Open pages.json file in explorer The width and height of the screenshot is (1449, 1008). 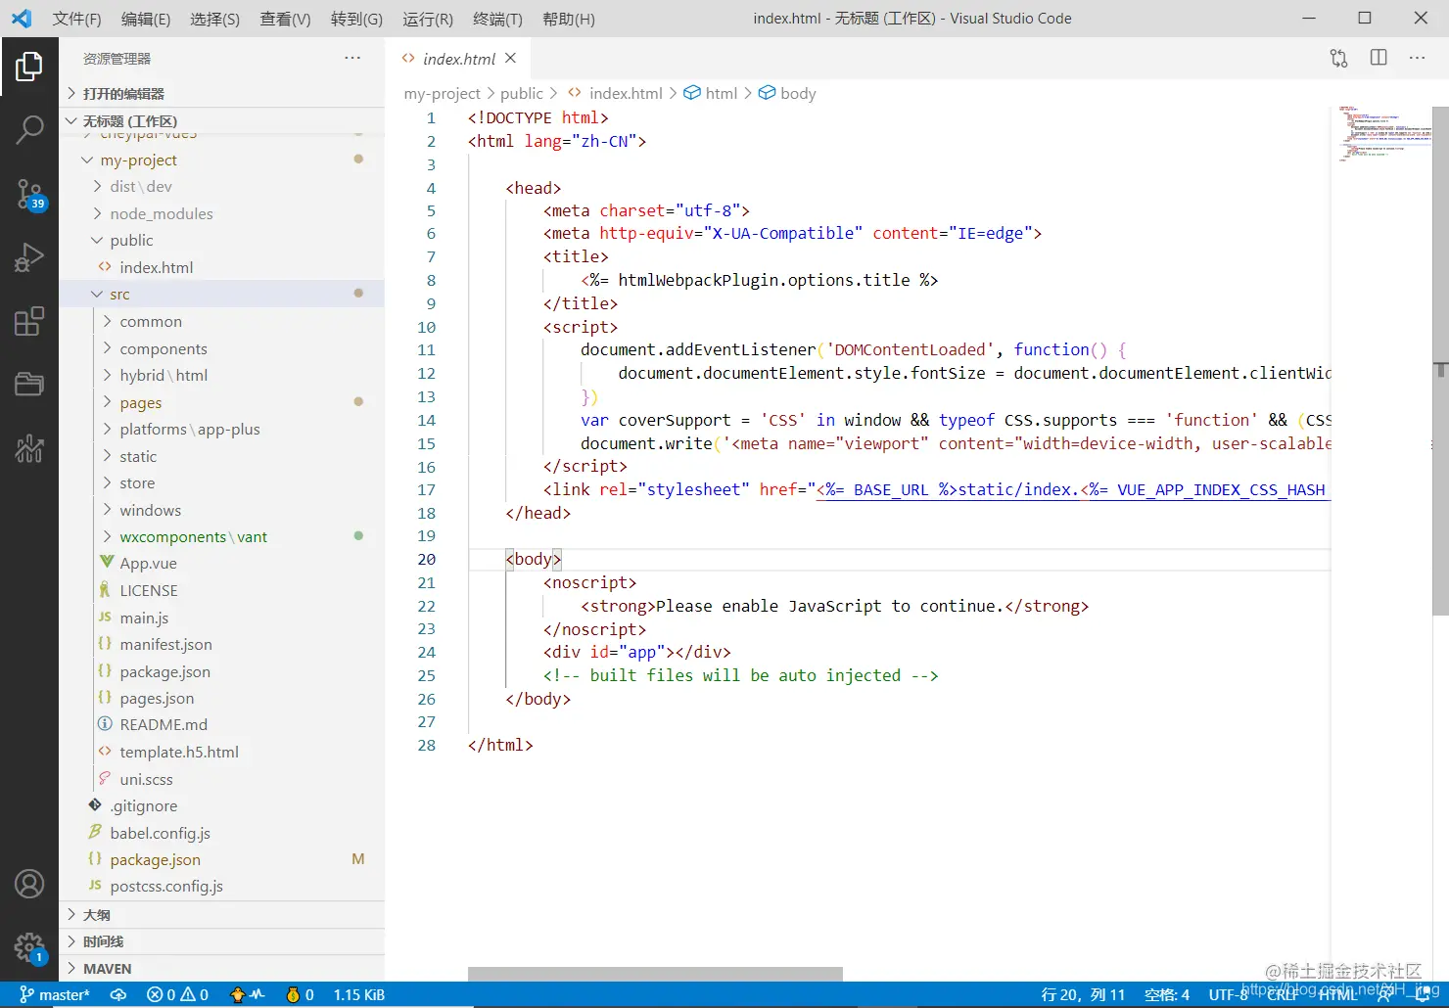pyautogui.click(x=221, y=699)
